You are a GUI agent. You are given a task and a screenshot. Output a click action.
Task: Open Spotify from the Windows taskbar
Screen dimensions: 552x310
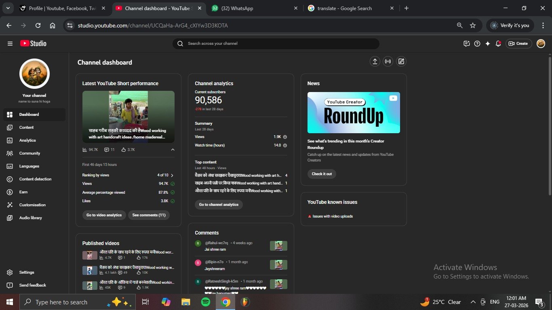[206, 302]
